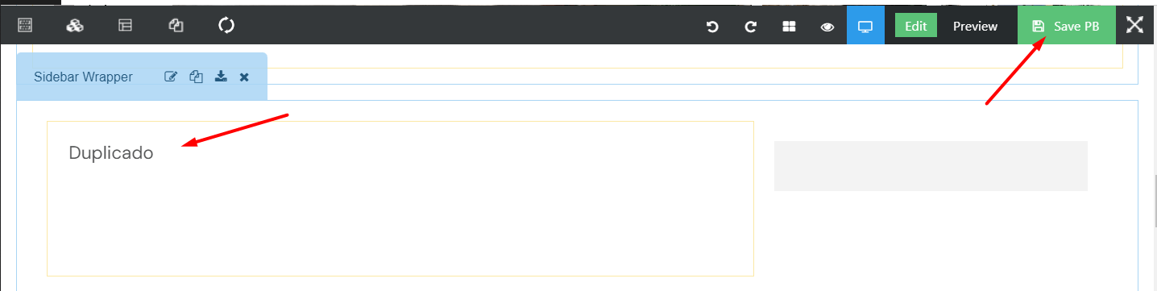Switch to Edit mode
1157x291 pixels.
[x=916, y=26]
